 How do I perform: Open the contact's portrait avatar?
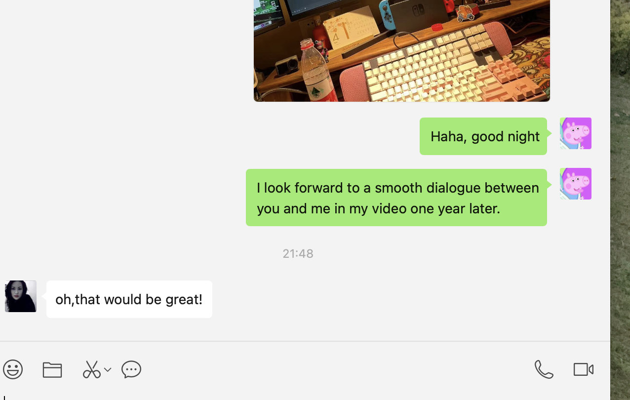pyautogui.click(x=21, y=296)
